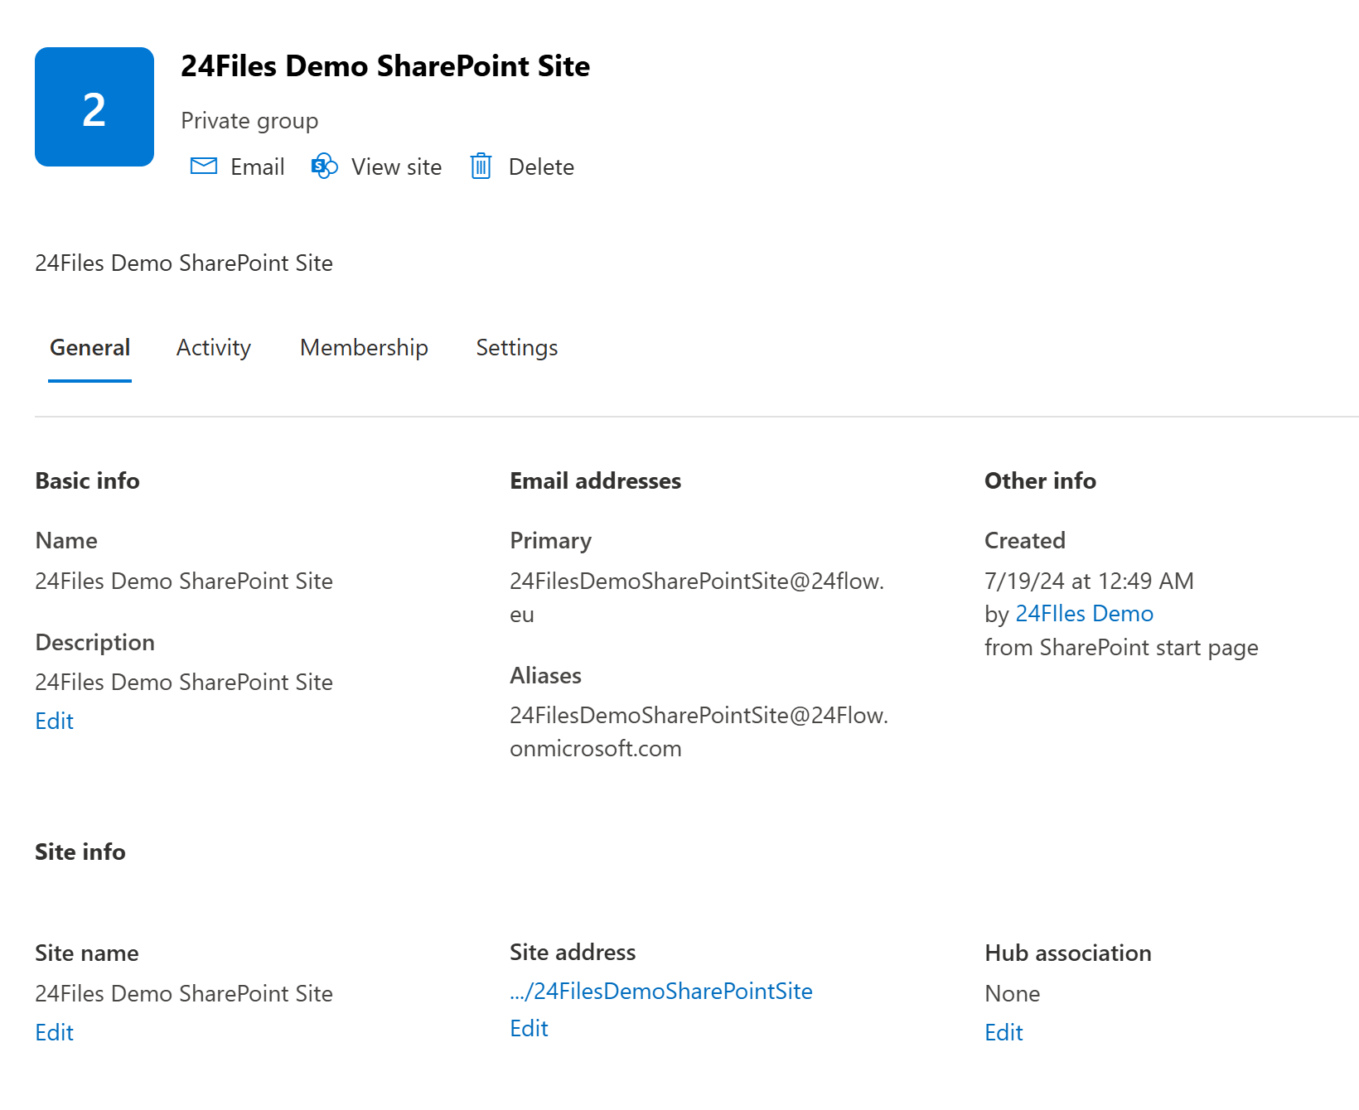Open the .../24FilesDemoSharePointSite address link
This screenshot has width=1359, height=1110.
pos(660,991)
